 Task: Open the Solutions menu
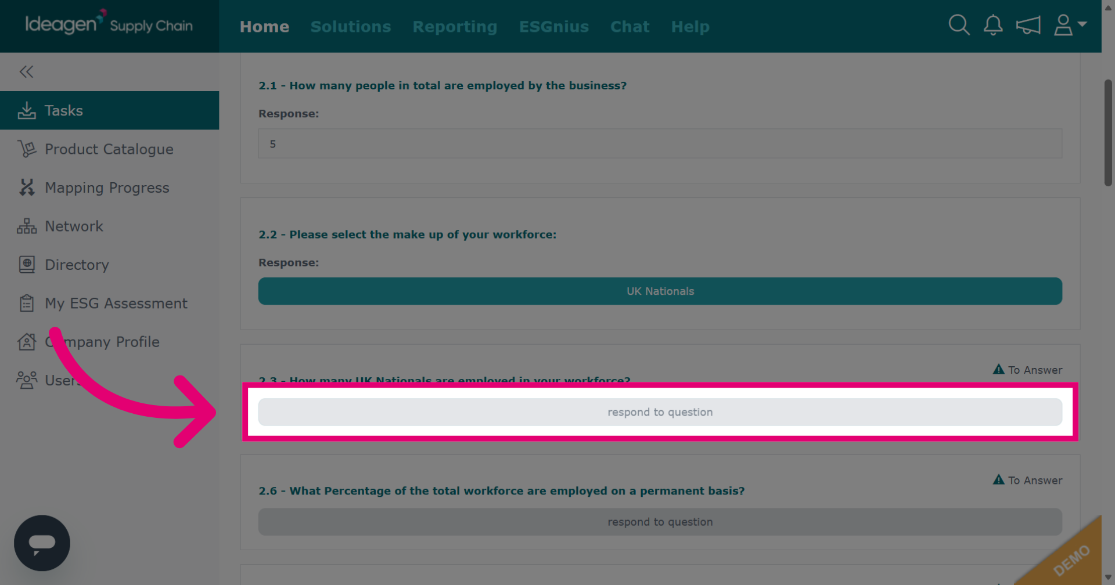pos(351,27)
